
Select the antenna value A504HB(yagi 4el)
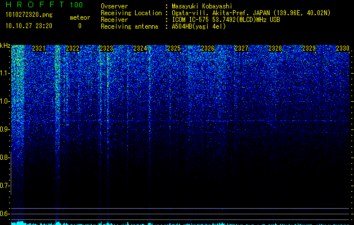tap(199, 26)
